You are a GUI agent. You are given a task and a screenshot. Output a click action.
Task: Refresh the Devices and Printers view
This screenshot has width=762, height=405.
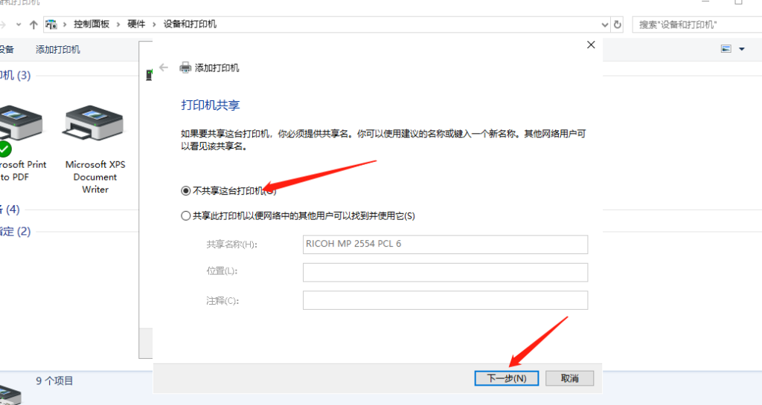point(617,25)
